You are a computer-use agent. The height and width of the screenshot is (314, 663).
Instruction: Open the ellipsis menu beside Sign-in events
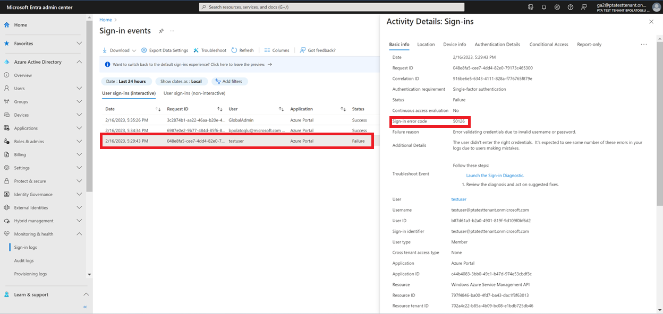(x=172, y=31)
